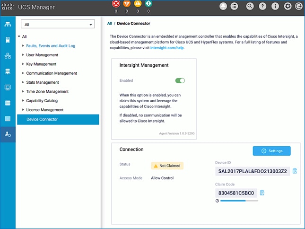Copy the Claim Code to clipboard

pyautogui.click(x=262, y=193)
